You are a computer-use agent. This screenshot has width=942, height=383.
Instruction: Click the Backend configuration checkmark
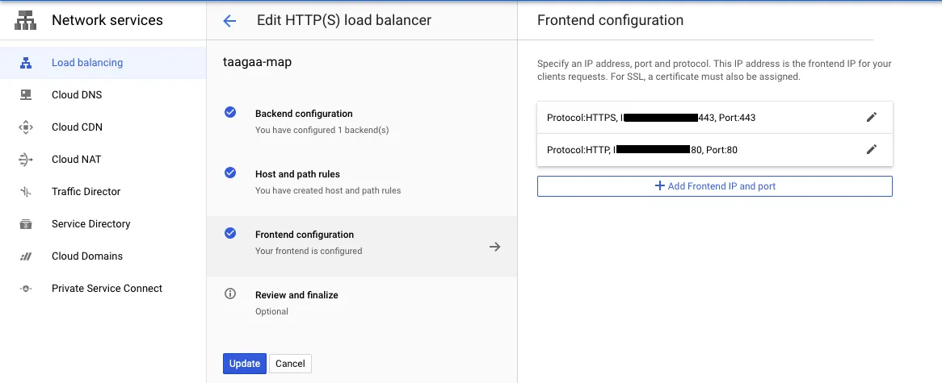click(230, 113)
